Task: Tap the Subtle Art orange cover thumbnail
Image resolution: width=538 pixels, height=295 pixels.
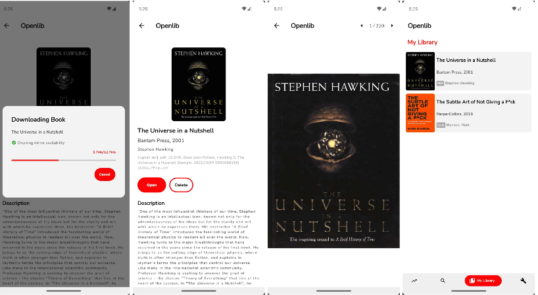Action: (420, 113)
